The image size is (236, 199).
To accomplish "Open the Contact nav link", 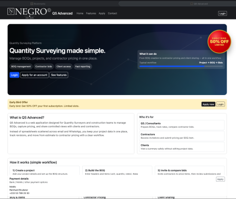I will click(113, 13).
